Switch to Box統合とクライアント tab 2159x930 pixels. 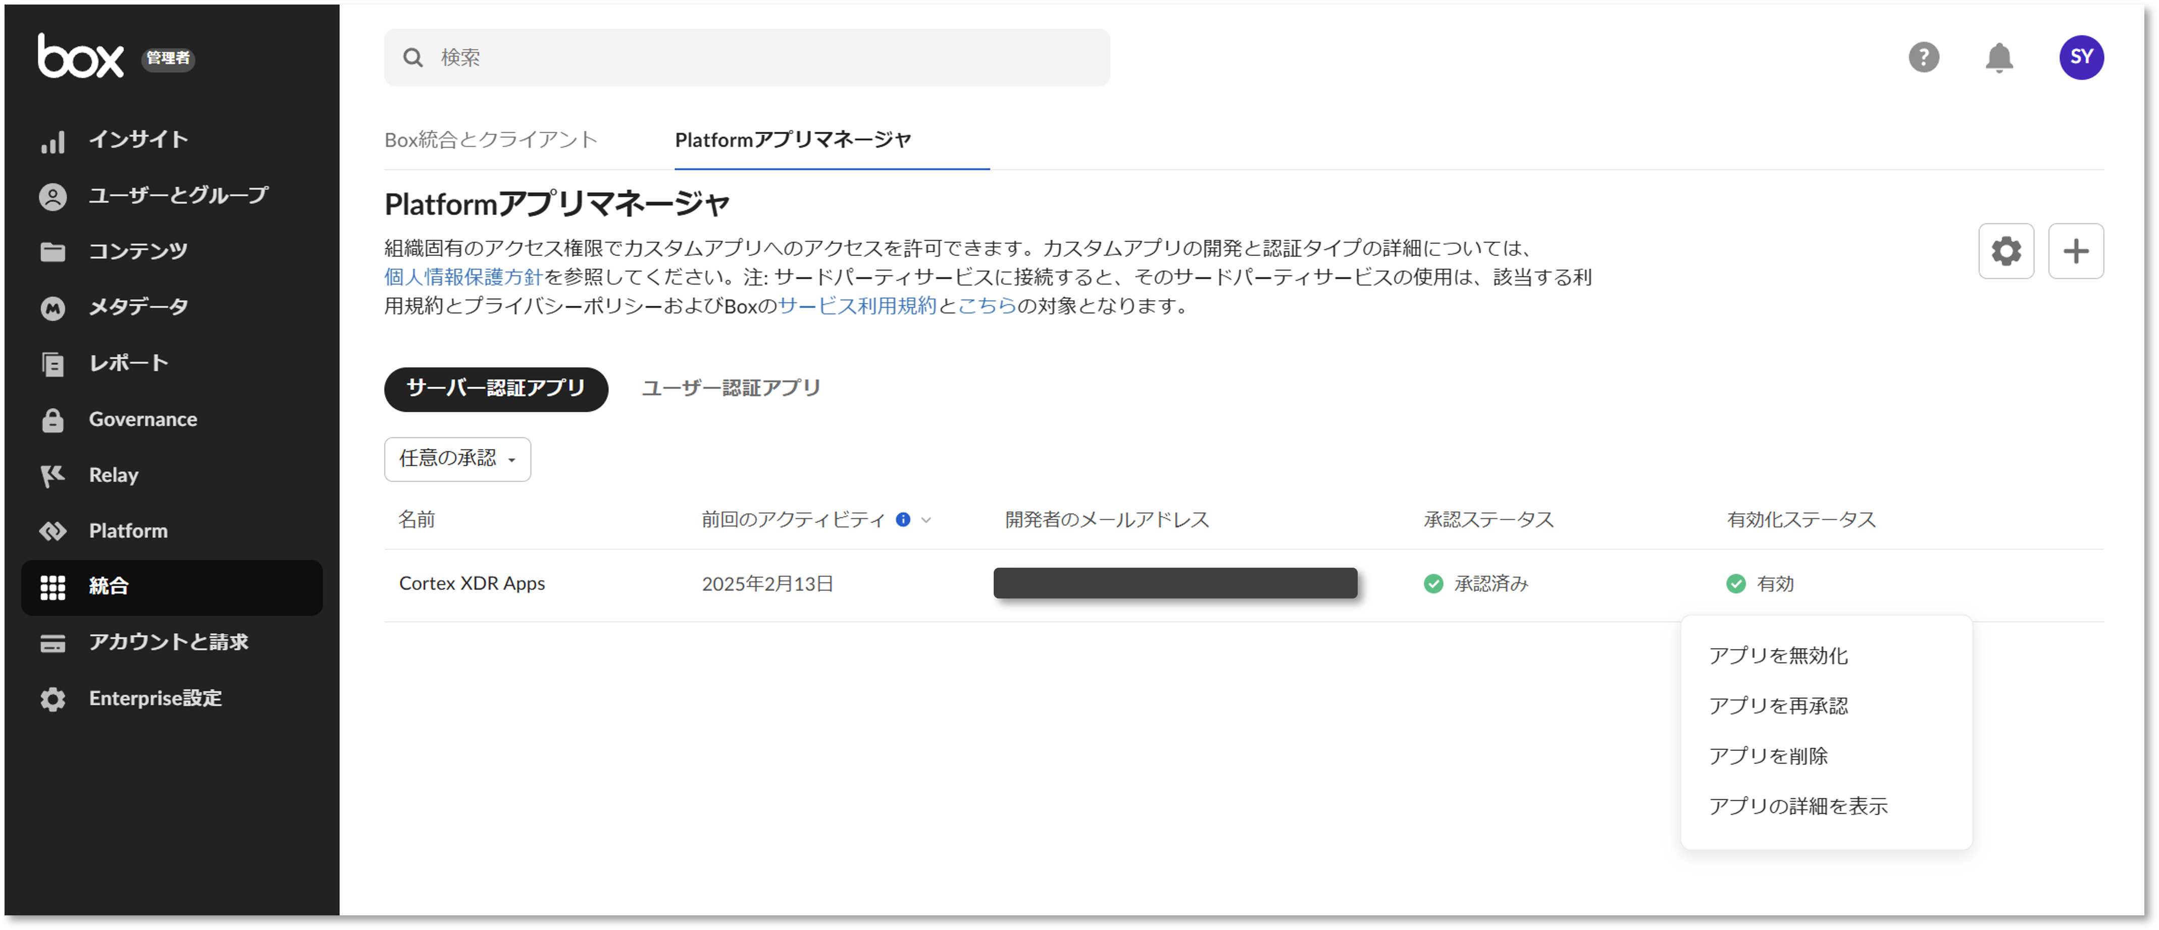pos(490,139)
